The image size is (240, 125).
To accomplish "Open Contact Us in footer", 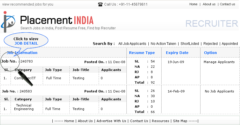I will click(139, 121).
